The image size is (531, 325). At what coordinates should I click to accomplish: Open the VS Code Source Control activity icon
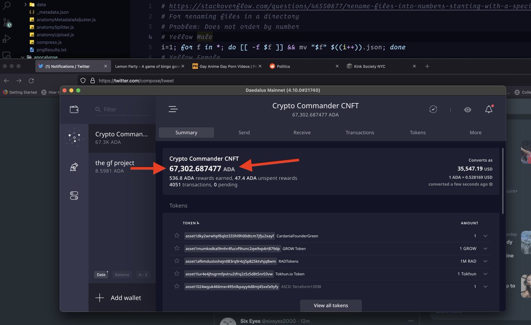click(7, 23)
